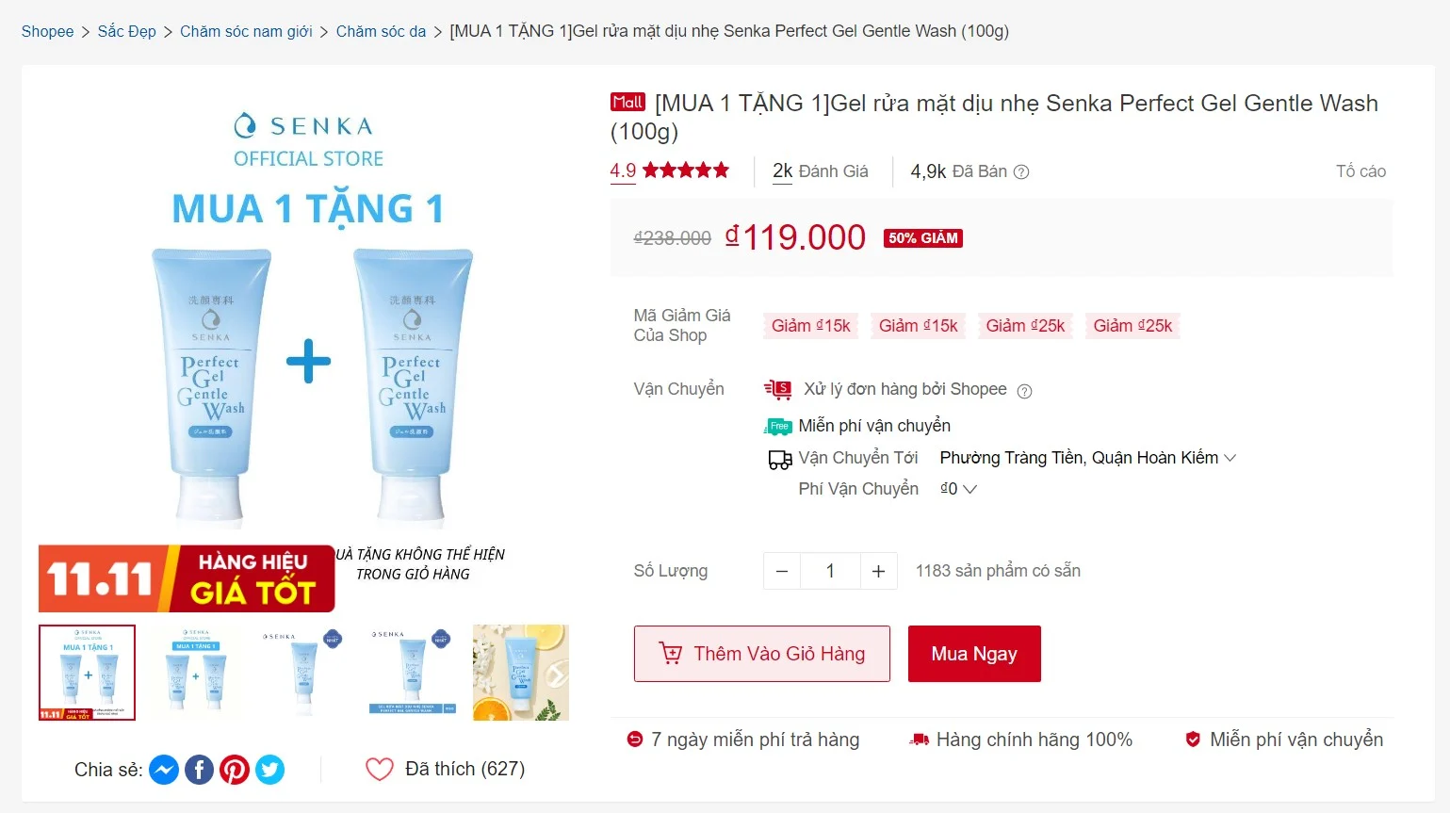Viewport: 1450px width, 813px height.
Task: Open 2k Đánh Giá reviews link
Action: [x=821, y=171]
